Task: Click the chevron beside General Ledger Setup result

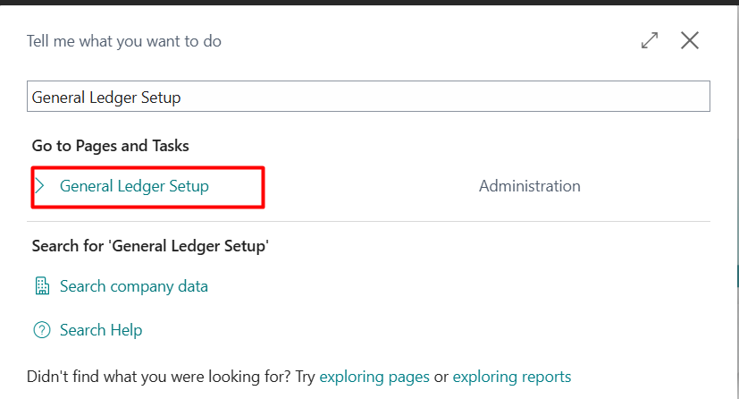Action: click(40, 186)
